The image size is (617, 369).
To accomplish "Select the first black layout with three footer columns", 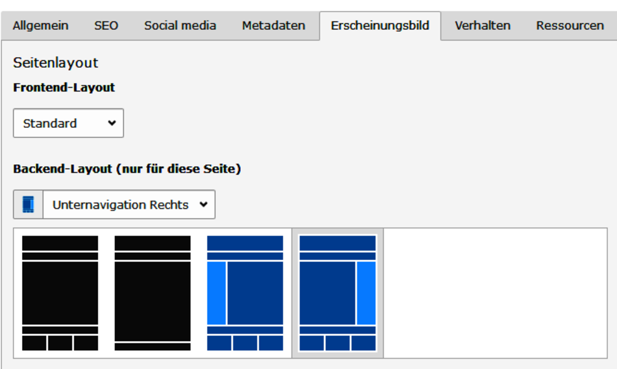I will 60,292.
